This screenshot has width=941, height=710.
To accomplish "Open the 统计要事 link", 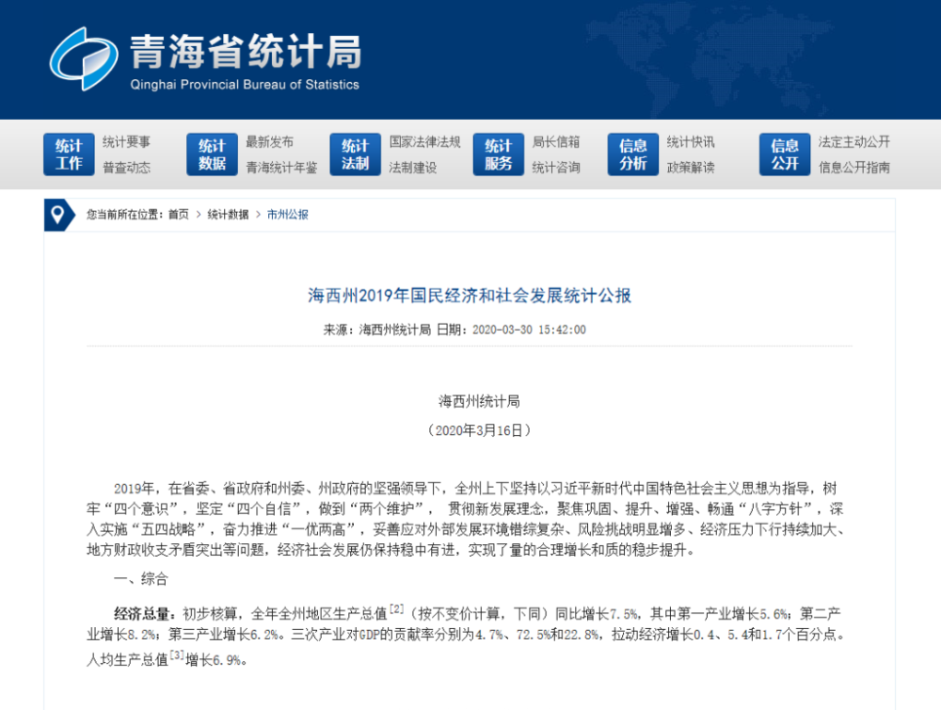I will (x=126, y=142).
